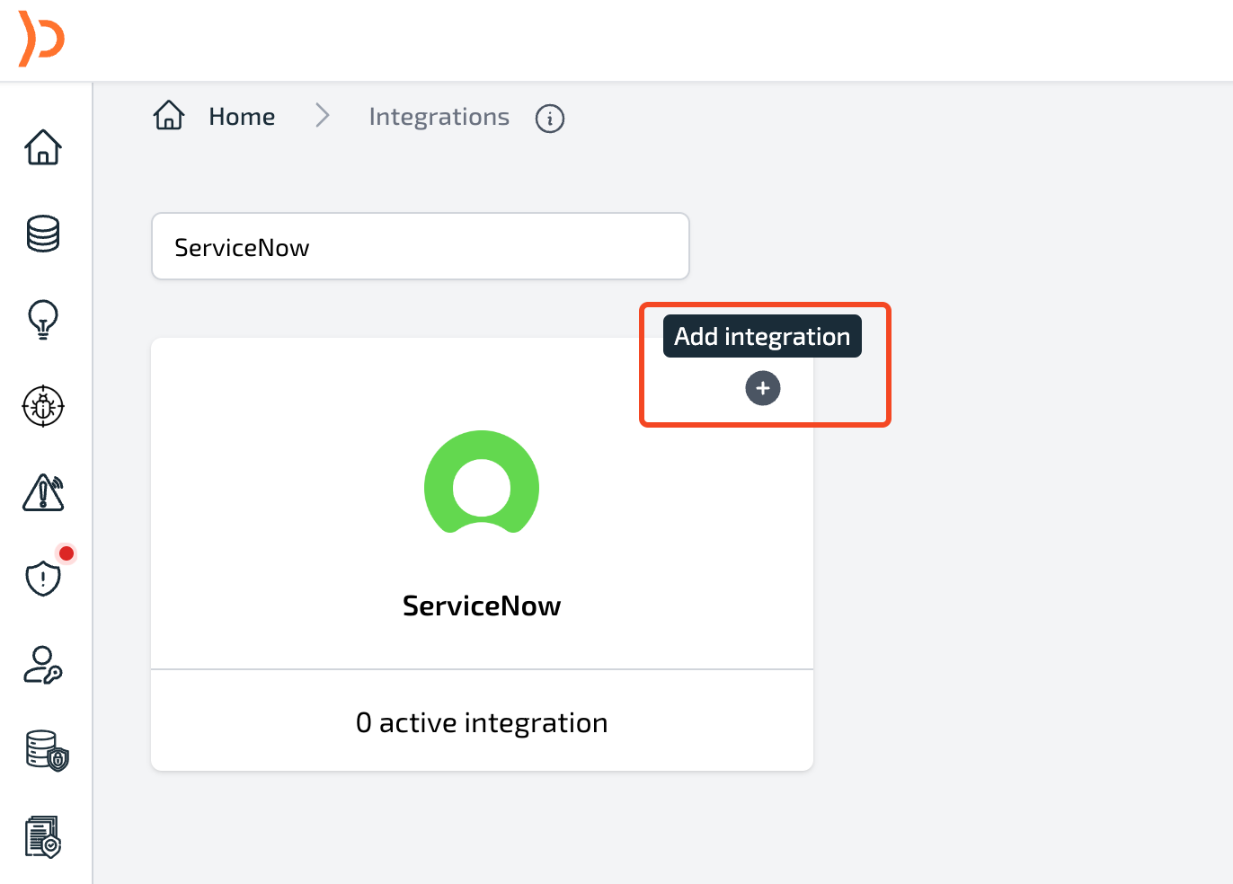Click the plus add integration button
Screen dimensions: 1233x884
pyautogui.click(x=763, y=389)
